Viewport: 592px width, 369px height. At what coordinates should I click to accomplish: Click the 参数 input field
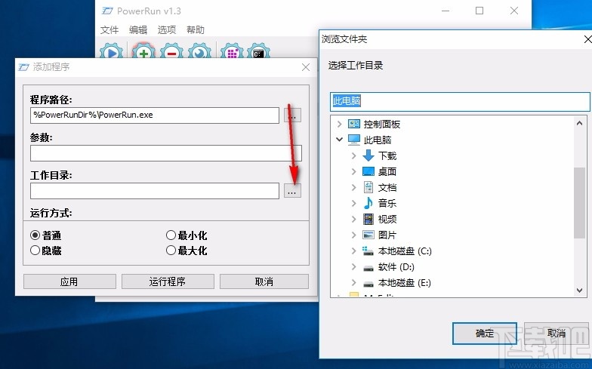point(166,153)
